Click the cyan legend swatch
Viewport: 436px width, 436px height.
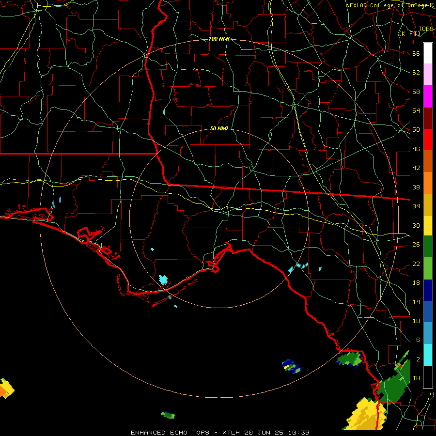click(428, 355)
